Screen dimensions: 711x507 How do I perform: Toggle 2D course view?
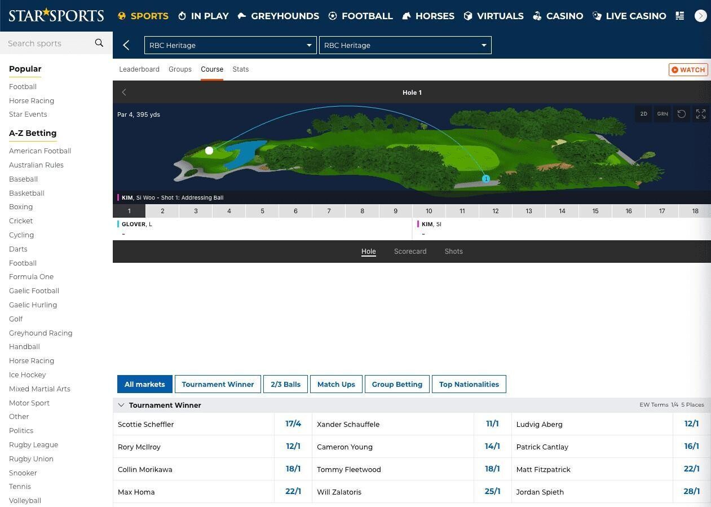(x=643, y=114)
